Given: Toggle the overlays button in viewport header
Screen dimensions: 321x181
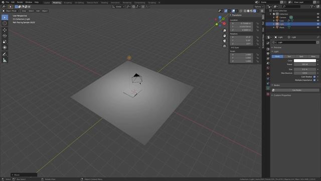Looking at the screenshot, I should pos(233,11).
